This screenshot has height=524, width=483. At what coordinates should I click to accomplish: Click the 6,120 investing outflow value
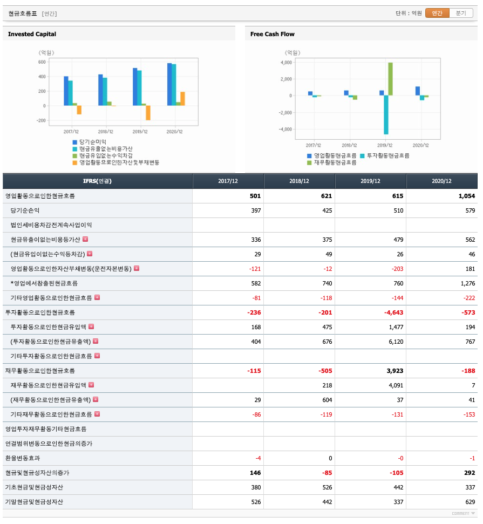point(396,342)
